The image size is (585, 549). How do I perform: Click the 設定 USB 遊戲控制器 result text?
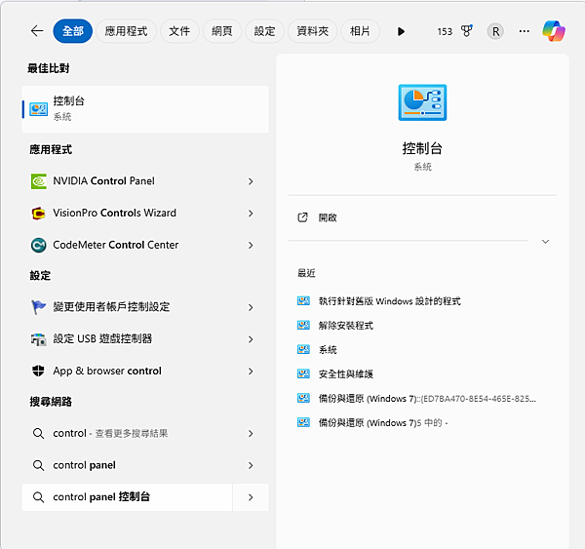pyautogui.click(x=102, y=339)
